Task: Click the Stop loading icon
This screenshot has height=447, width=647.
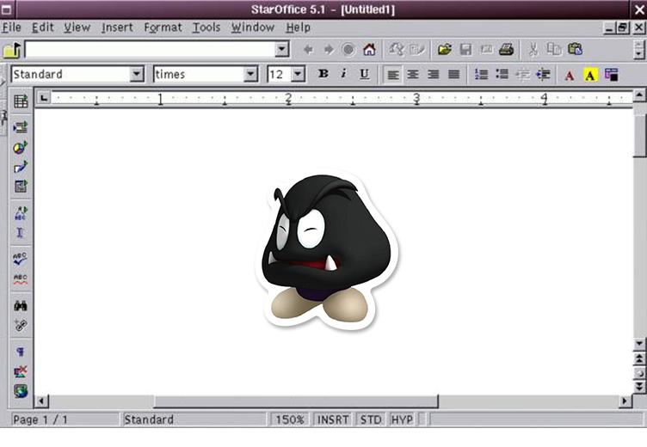Action: (x=348, y=50)
